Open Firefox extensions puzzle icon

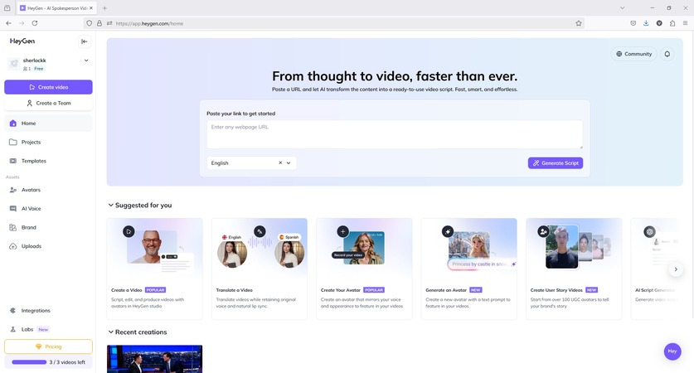(x=672, y=23)
